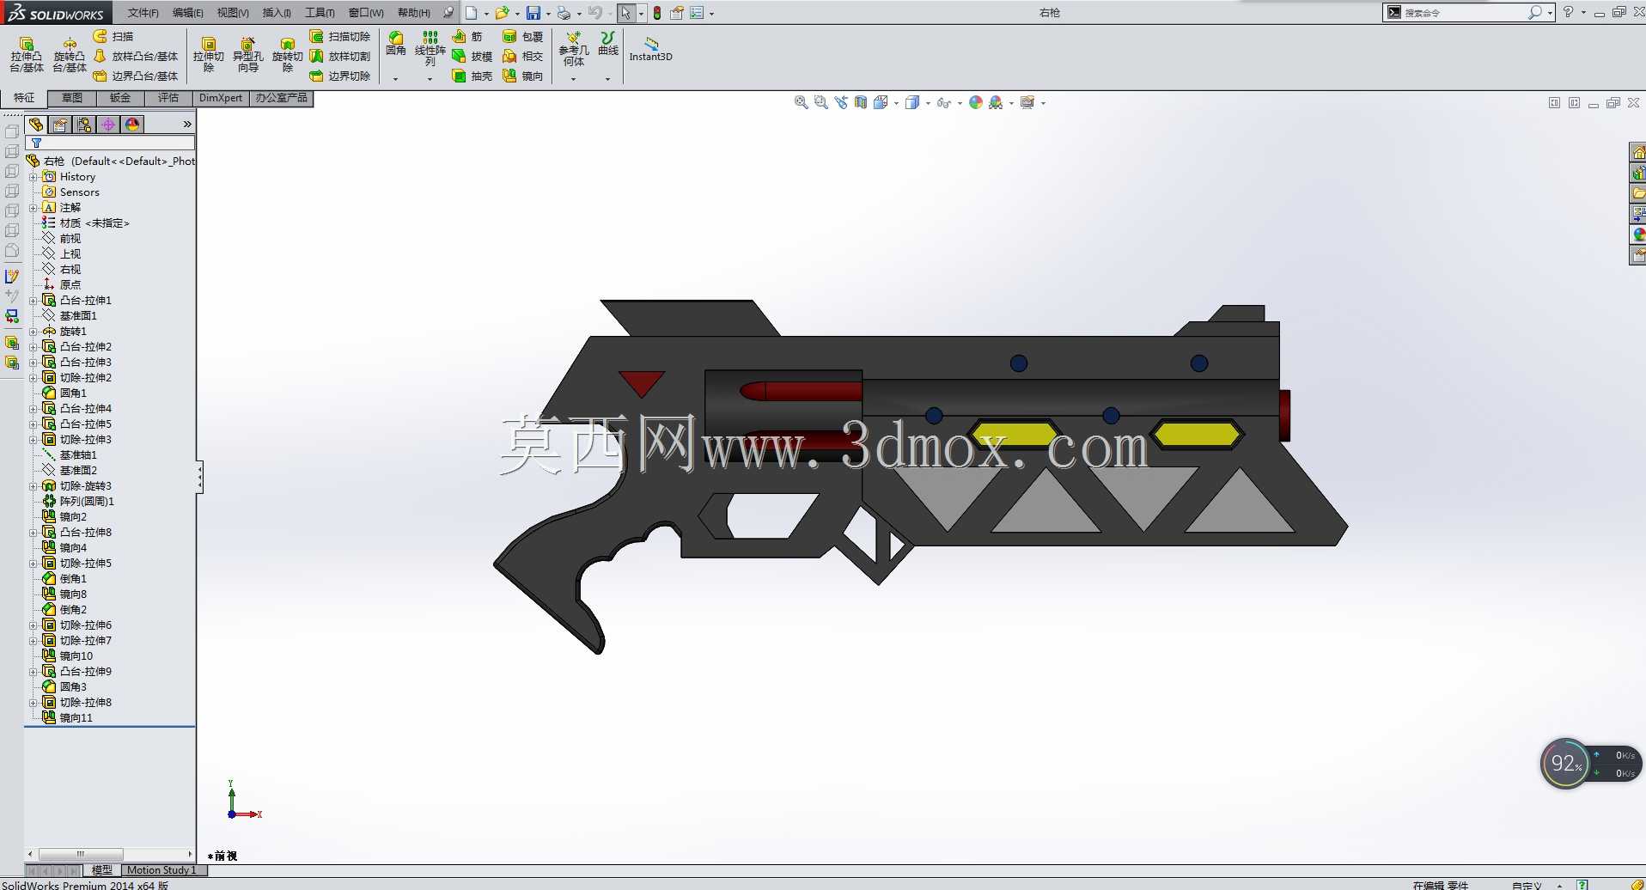Zoom to fit using the view toolbar
This screenshot has width=1646, height=890.
click(802, 102)
